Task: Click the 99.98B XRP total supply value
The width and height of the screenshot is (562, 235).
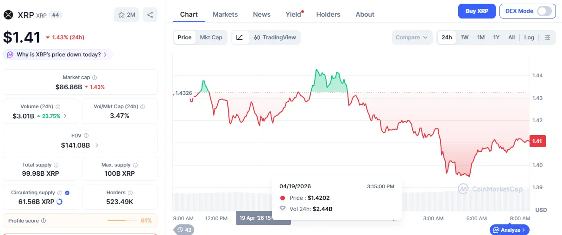Action: pyautogui.click(x=41, y=173)
